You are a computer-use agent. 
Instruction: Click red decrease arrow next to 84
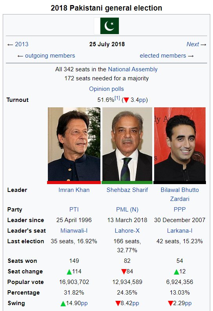coord(124,271)
